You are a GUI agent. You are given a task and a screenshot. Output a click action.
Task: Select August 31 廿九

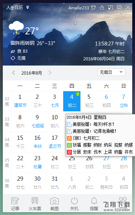(55, 183)
